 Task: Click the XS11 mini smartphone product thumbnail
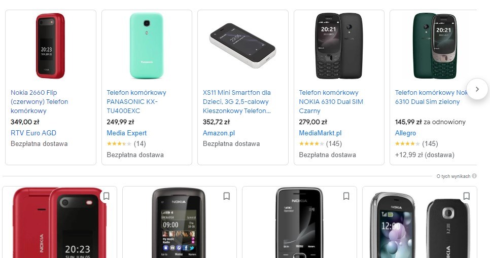click(x=242, y=46)
